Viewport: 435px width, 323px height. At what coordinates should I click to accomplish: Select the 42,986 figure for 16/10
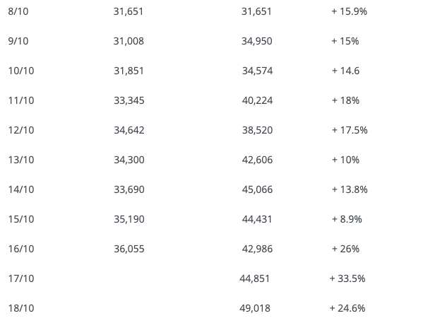point(257,249)
